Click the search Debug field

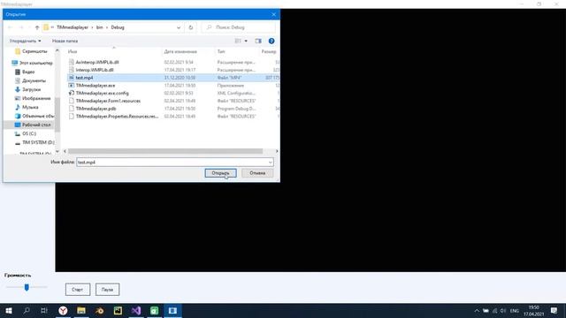pyautogui.click(x=238, y=27)
